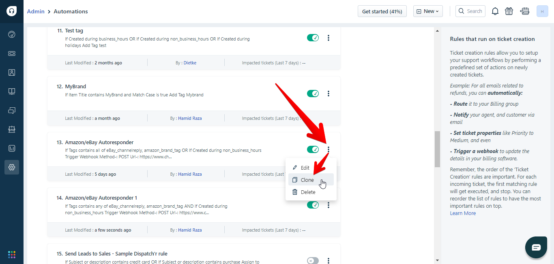This screenshot has height=264, width=554.
Task: Open the Admin gear icon in sidebar
Action: [12, 167]
